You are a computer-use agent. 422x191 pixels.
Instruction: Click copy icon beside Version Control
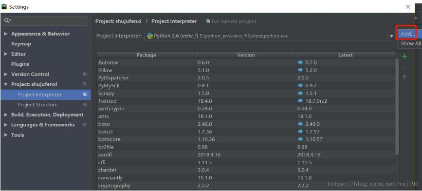(x=85, y=74)
